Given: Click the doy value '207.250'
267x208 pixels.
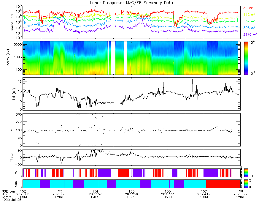Looking at the screenshot, I should pos(131,194).
